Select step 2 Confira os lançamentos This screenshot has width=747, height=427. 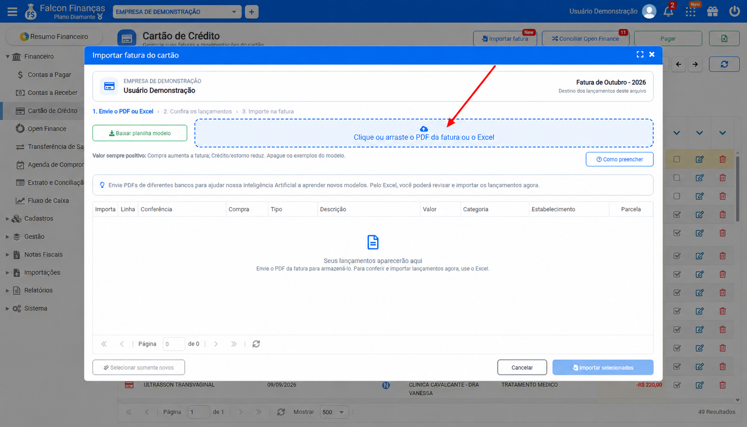point(197,112)
